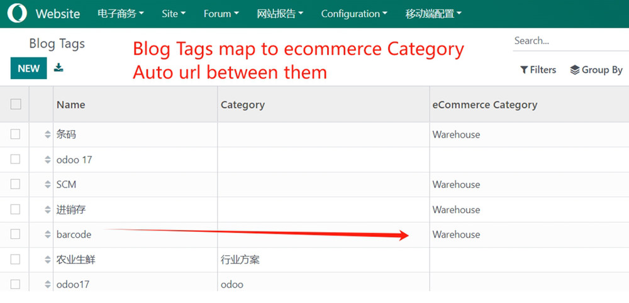Image resolution: width=629 pixels, height=303 pixels.
Task: Click Warehouse in the 进销存 row
Action: click(x=456, y=209)
